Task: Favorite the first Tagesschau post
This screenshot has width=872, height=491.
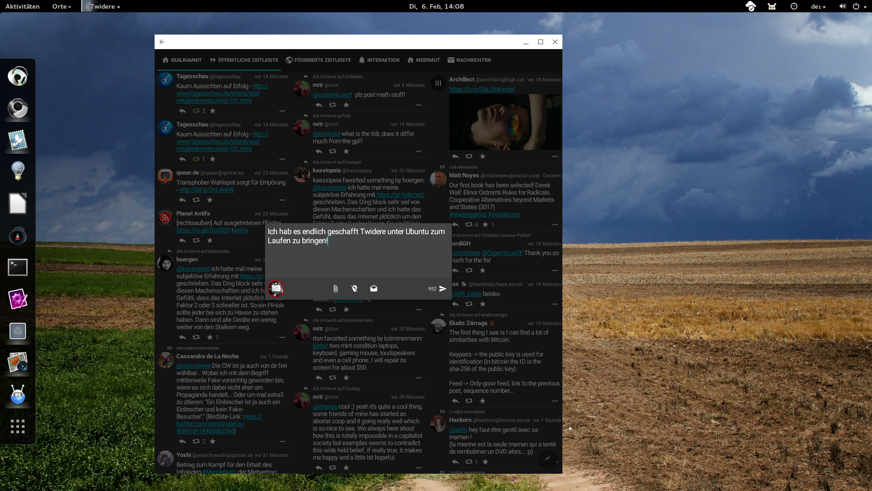Action: coord(212,111)
